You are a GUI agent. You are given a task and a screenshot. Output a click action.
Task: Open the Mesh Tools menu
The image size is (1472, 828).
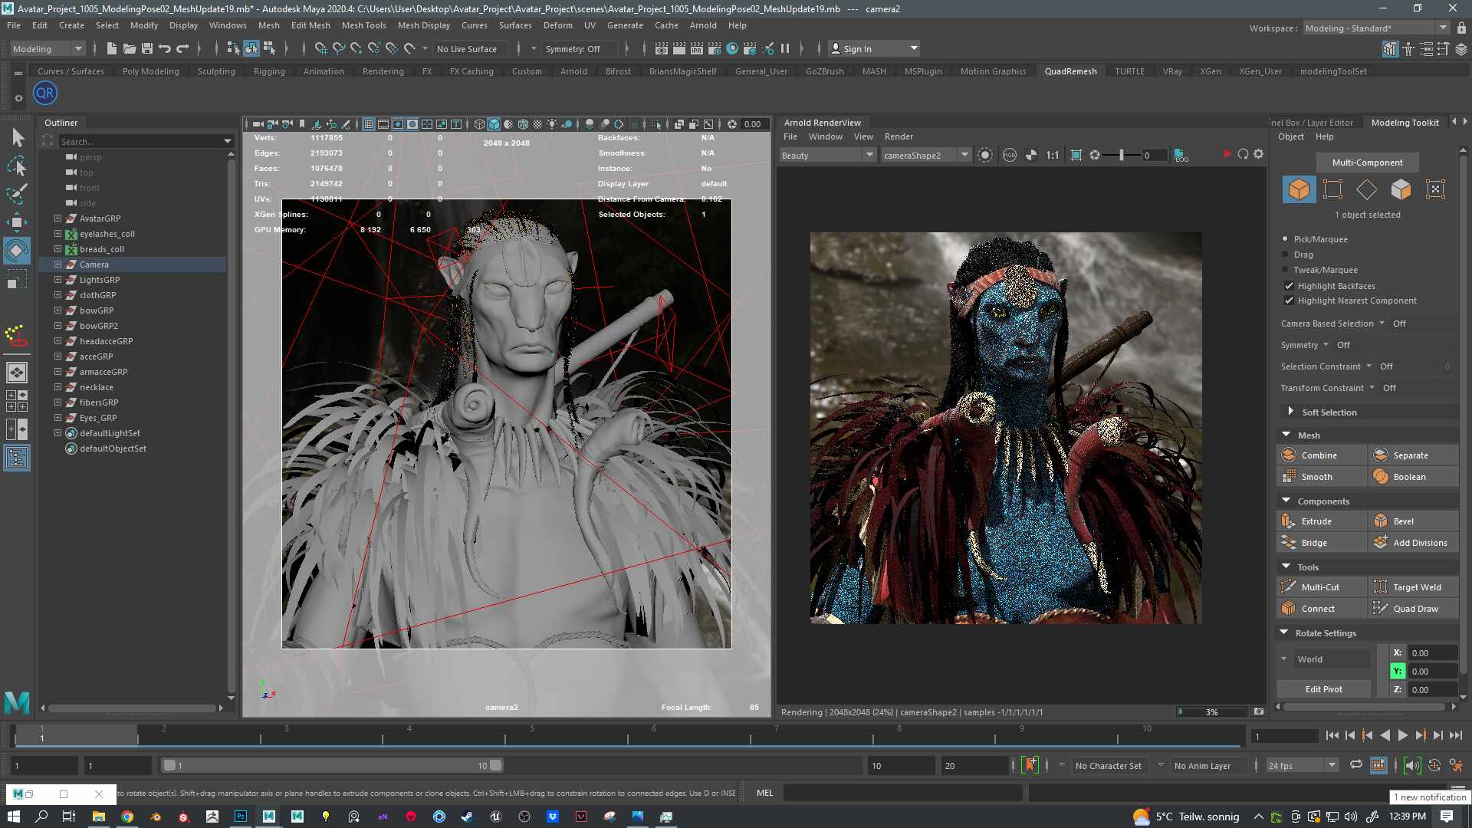tap(363, 25)
